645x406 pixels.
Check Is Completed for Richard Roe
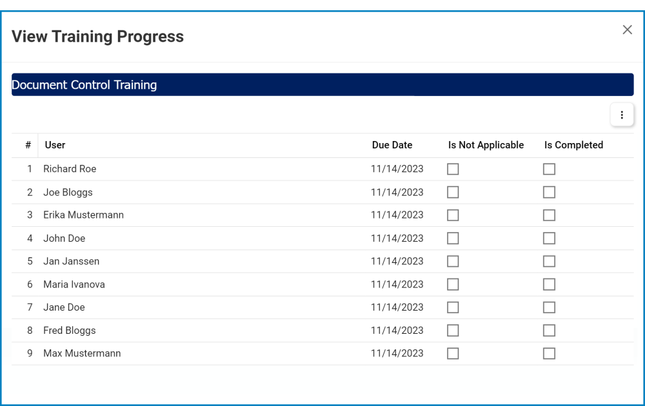(x=549, y=169)
